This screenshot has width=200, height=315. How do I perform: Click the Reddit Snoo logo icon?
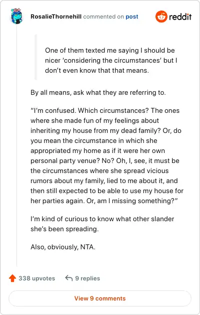click(x=161, y=17)
